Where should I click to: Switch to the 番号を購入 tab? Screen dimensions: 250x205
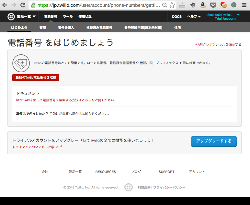point(66,28)
